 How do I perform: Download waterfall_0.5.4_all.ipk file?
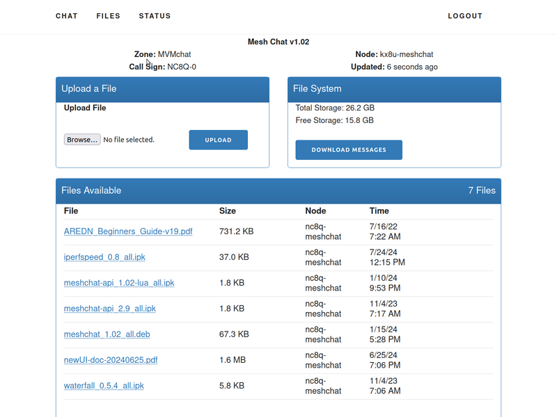click(104, 386)
